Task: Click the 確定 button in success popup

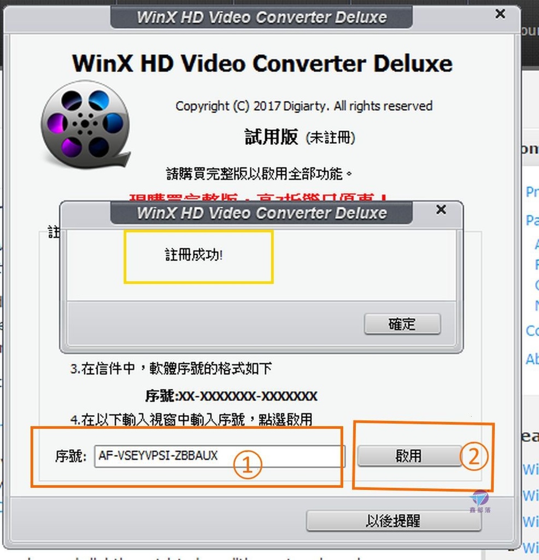Action: tap(402, 324)
